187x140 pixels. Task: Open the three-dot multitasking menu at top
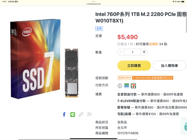pyautogui.click(x=94, y=2)
